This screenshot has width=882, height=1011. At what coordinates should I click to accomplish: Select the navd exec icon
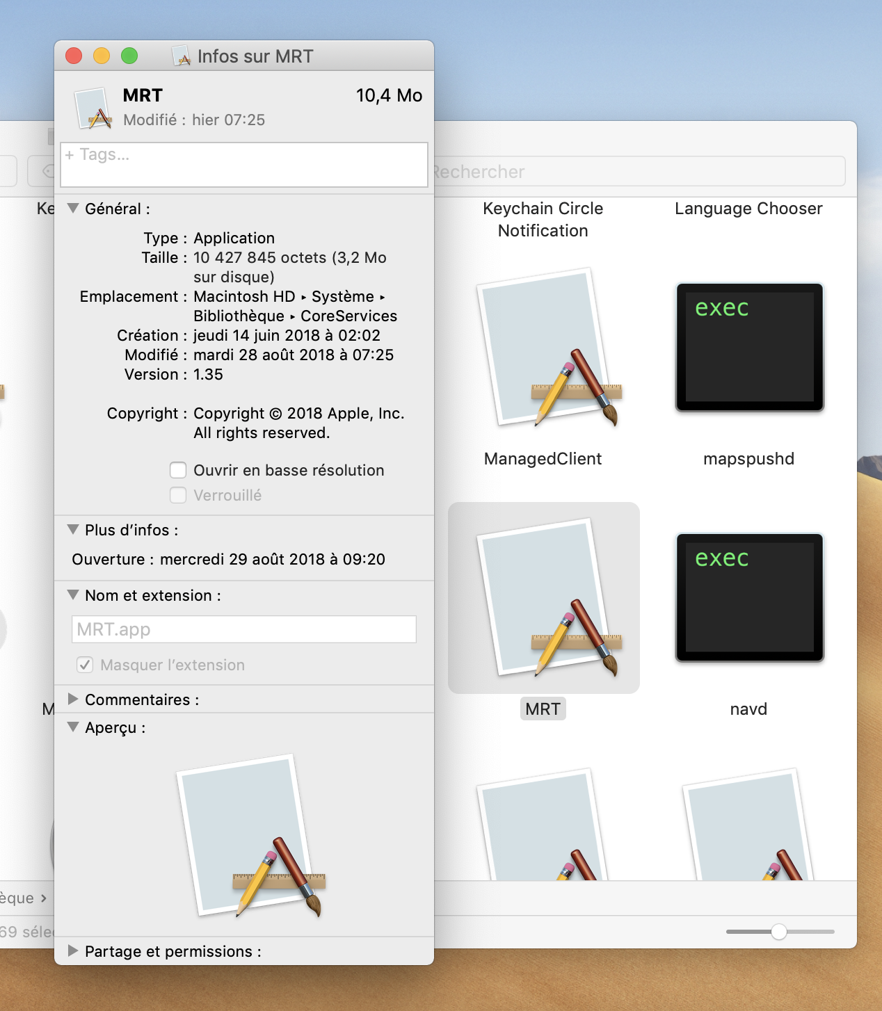[749, 597]
